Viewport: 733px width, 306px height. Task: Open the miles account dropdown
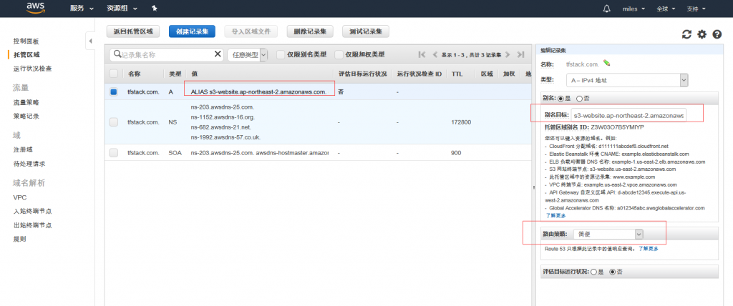634,9
